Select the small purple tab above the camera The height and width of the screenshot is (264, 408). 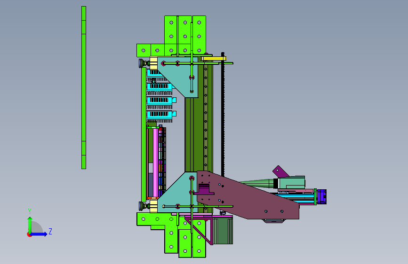coord(280,171)
